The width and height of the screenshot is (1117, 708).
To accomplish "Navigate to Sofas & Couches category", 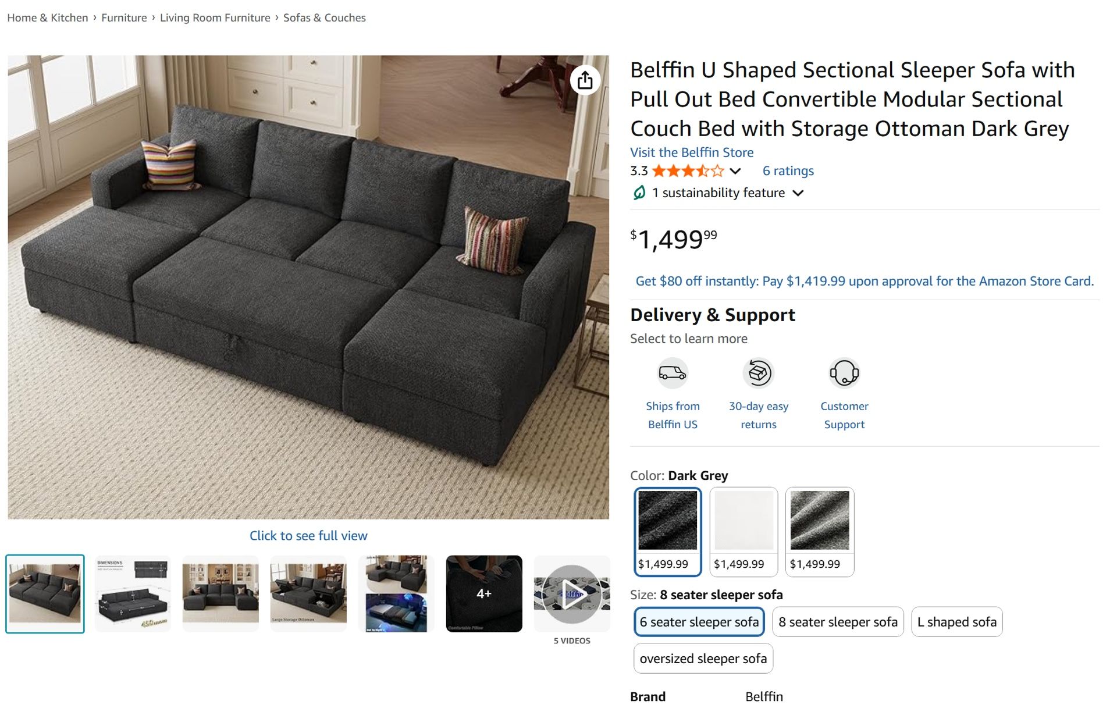I will click(x=323, y=17).
